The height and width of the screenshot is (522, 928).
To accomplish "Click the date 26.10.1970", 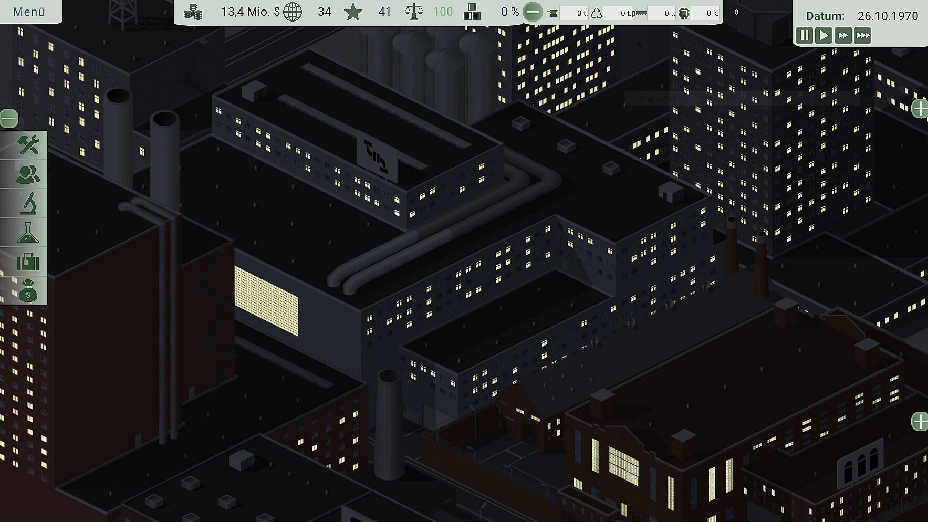I will 888,16.
